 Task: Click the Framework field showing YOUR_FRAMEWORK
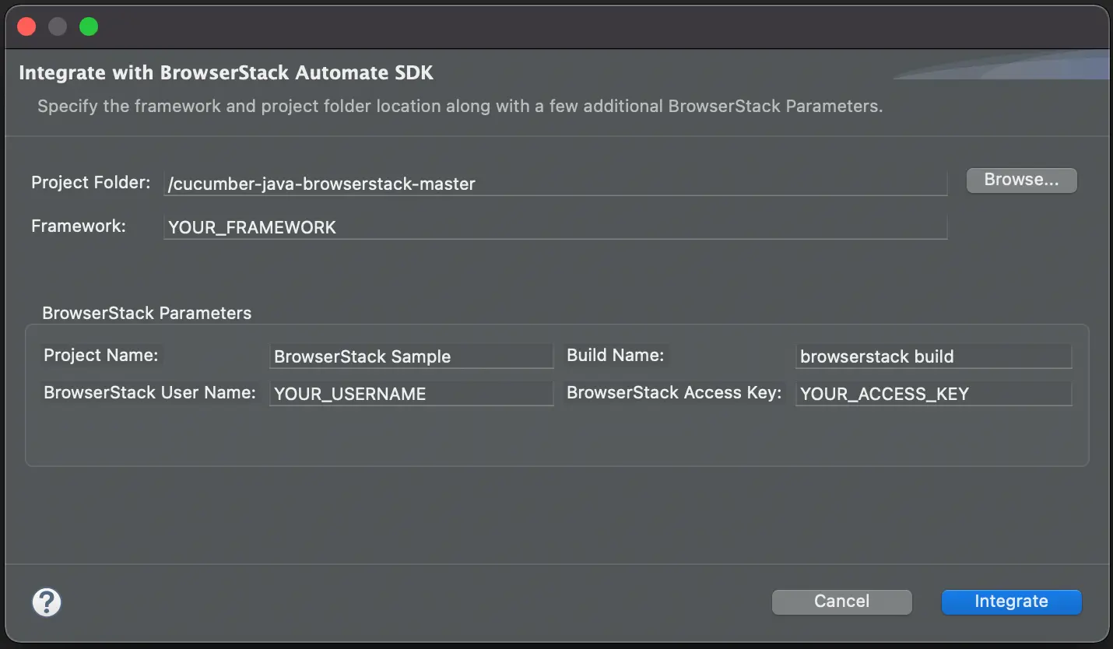pyautogui.click(x=555, y=227)
